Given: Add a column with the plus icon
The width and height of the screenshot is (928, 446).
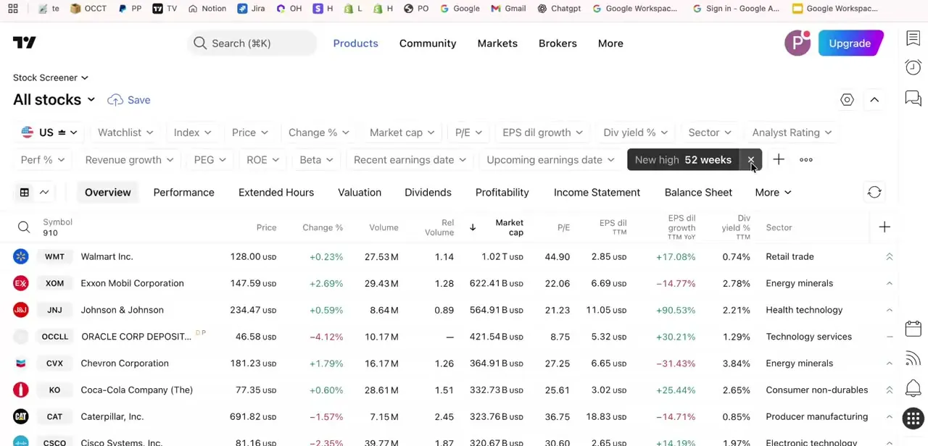Looking at the screenshot, I should pos(884,227).
